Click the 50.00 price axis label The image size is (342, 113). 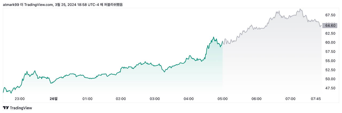[330, 79]
